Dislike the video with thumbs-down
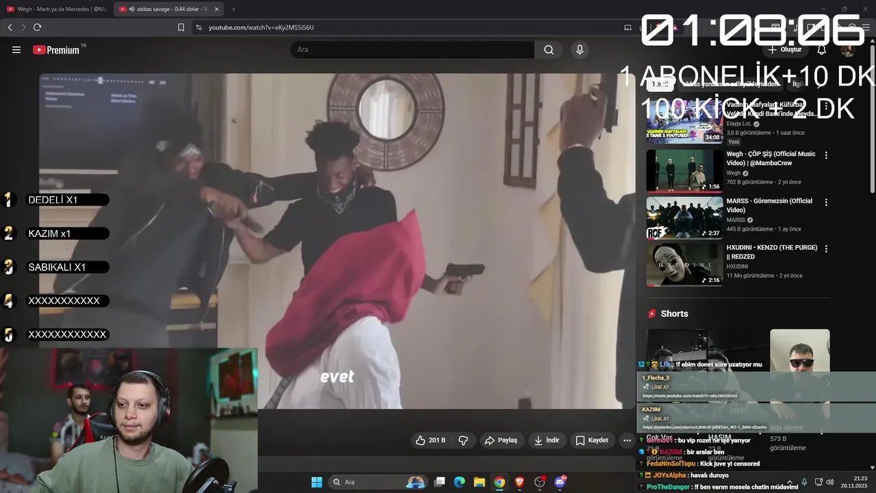The height and width of the screenshot is (493, 876). click(x=463, y=440)
